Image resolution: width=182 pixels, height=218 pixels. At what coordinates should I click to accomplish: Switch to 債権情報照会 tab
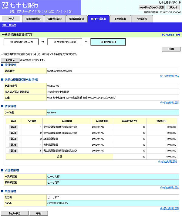33,19
